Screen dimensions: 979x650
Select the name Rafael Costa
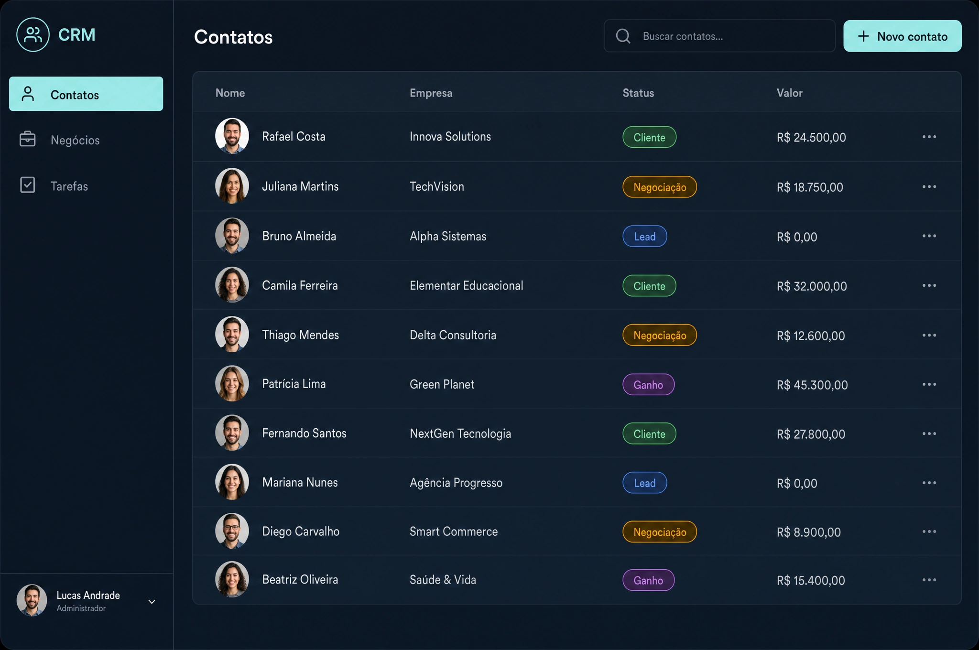click(294, 137)
